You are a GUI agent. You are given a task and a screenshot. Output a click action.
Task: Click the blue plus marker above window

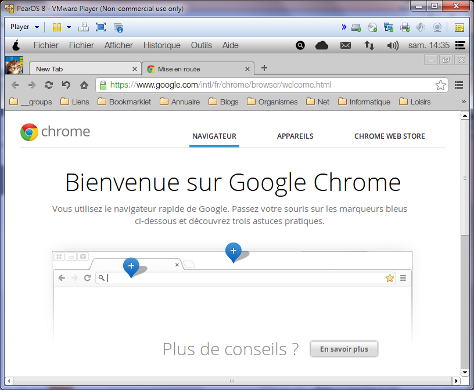[x=234, y=251]
